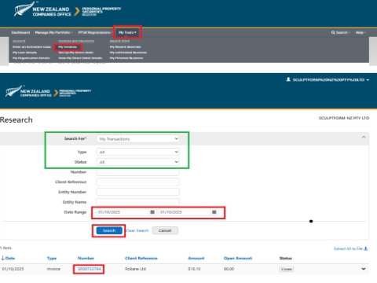This screenshot has width=377, height=283.
Task: Click into the Client Reference input field
Action: [x=137, y=182]
